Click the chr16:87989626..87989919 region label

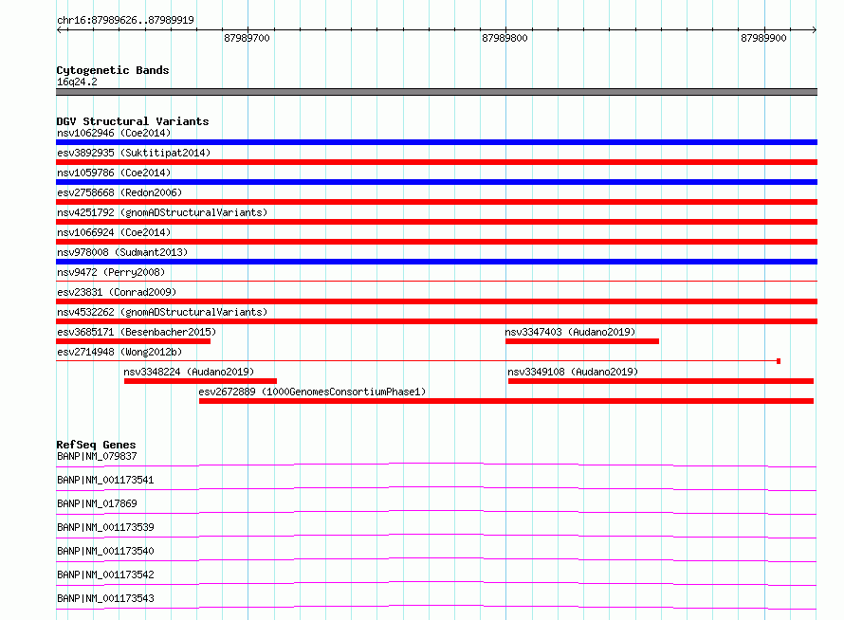pos(125,20)
